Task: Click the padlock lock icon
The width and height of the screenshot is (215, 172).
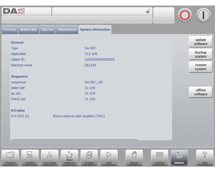Action: tap(148, 11)
